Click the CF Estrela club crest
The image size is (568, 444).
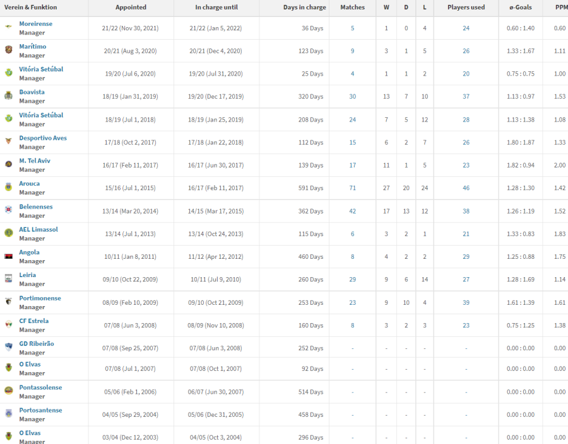[x=8, y=324]
